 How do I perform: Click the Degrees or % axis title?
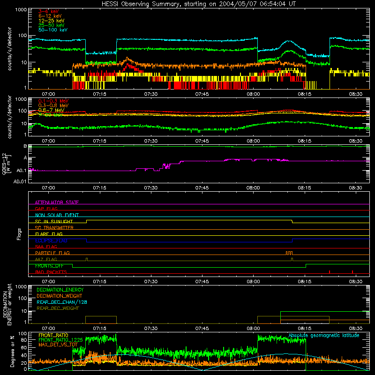12,351
